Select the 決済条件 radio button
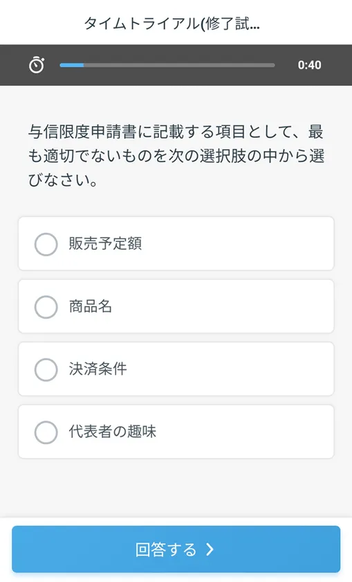The image size is (352, 582). 46,369
